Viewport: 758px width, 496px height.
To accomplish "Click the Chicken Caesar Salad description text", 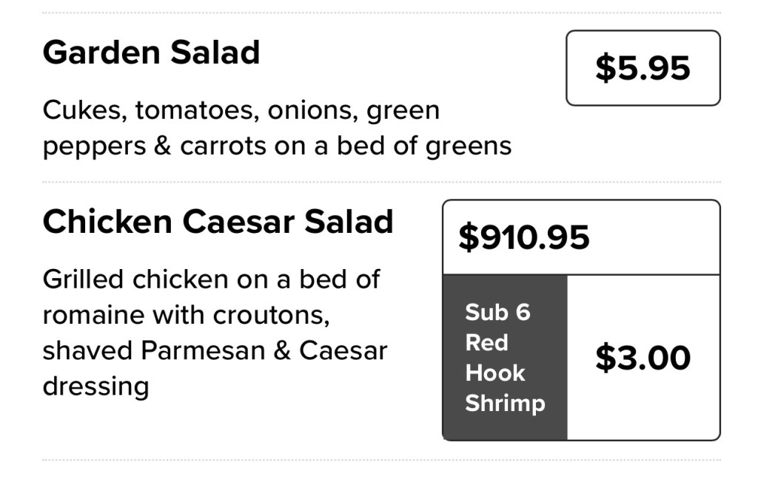I will tap(215, 333).
